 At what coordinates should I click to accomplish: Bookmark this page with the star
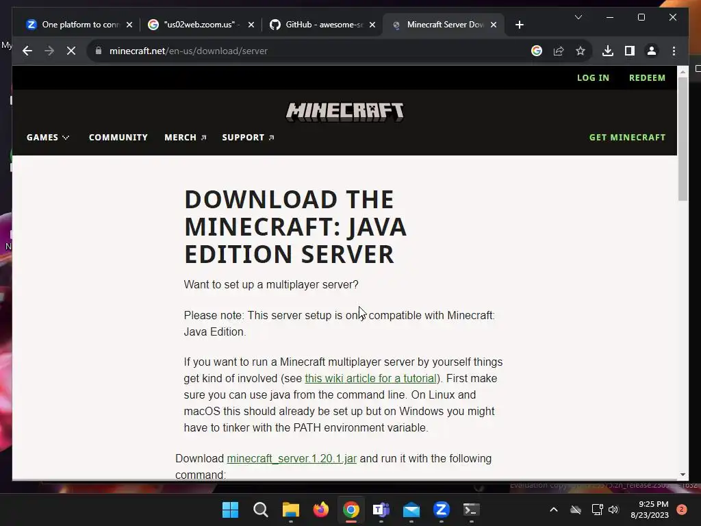(x=581, y=51)
